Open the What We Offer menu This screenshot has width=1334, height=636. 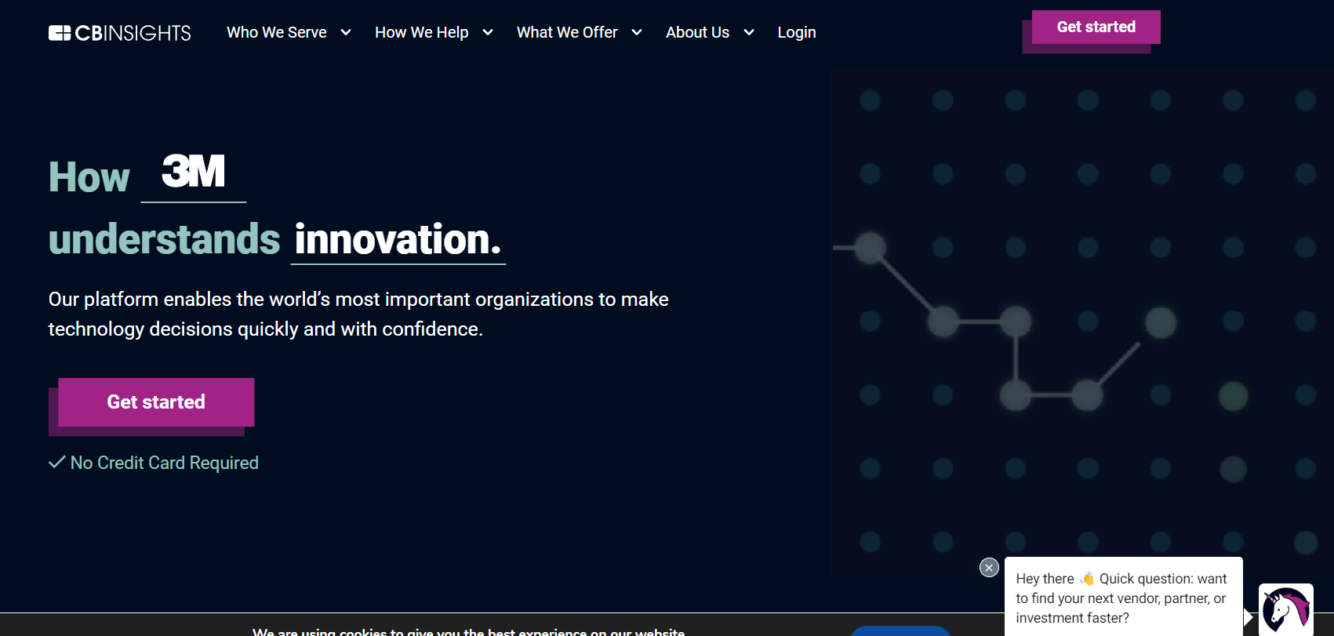[567, 32]
